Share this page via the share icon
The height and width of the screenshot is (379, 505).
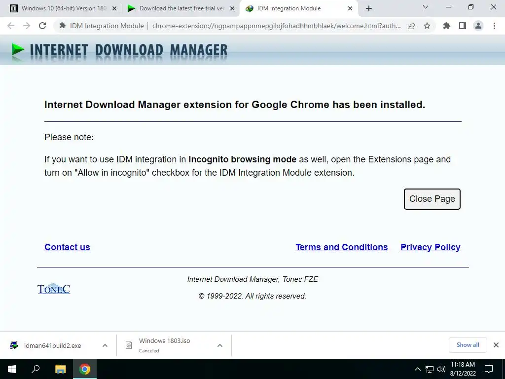pos(411,26)
